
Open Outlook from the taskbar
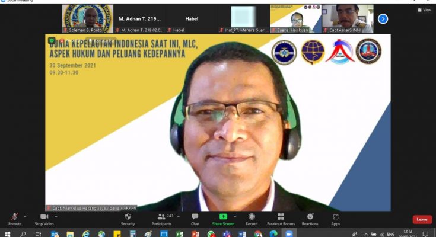pos(55,234)
